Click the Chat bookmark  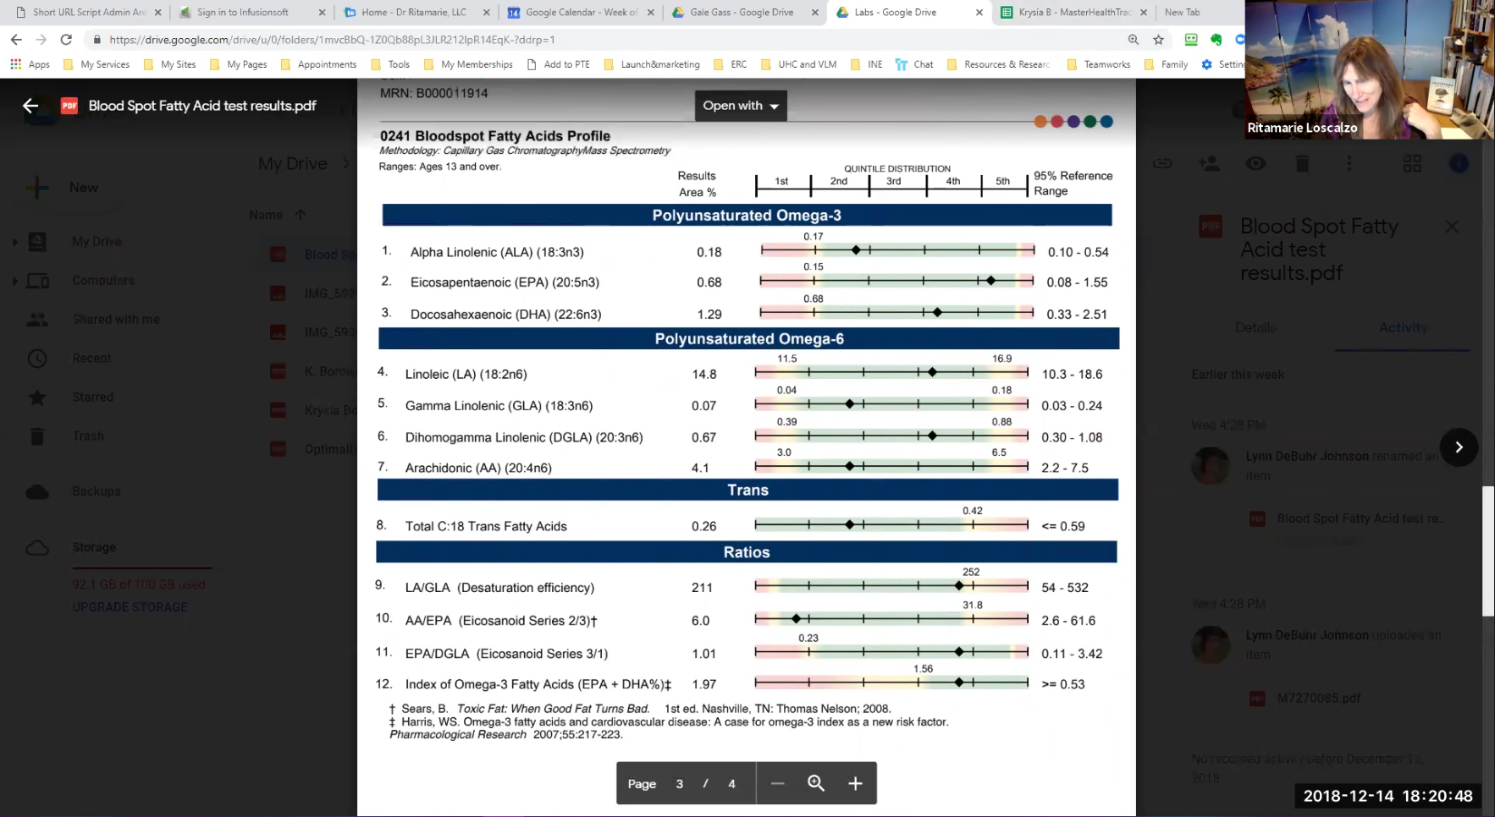(914, 64)
